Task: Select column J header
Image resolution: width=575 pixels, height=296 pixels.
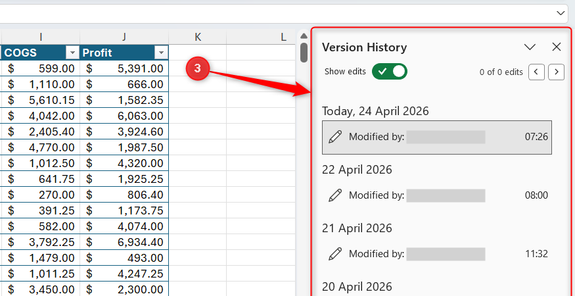Action: 124,37
